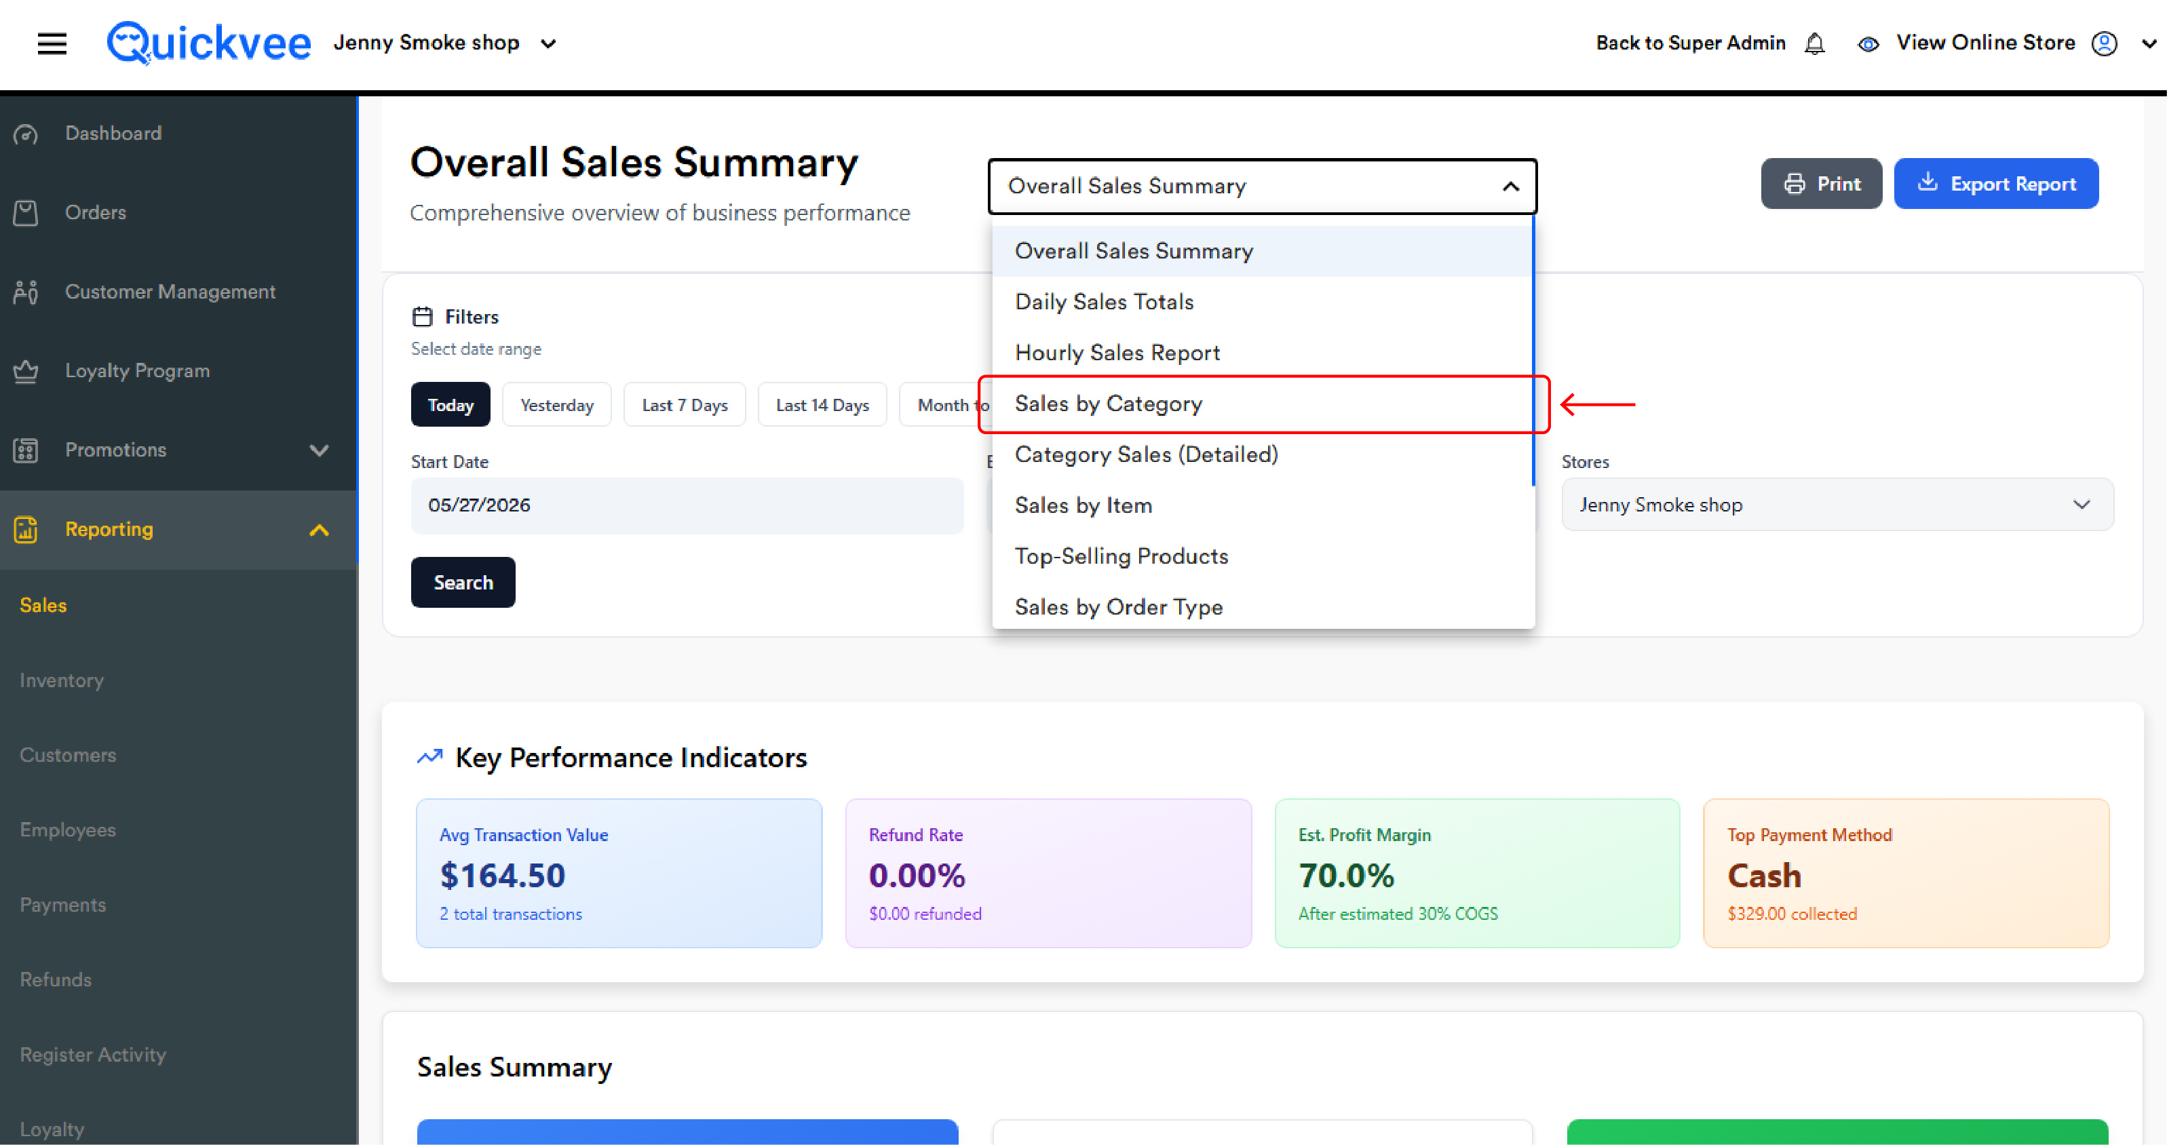Open Customers reports in sidebar
This screenshot has height=1145, width=2167.
[67, 756]
